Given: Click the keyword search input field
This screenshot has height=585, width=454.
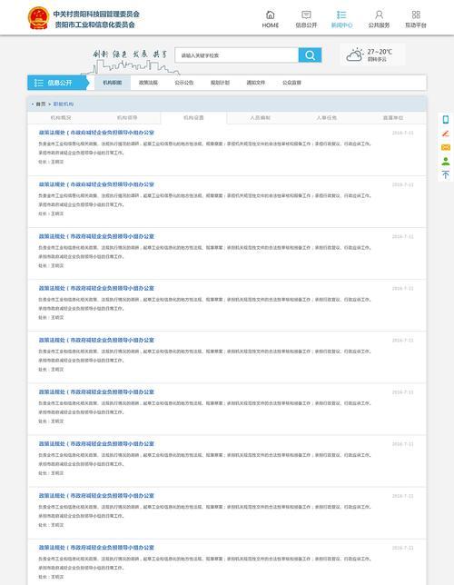Looking at the screenshot, I should 236,55.
